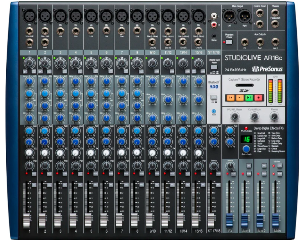Click the ST 17/18 Balance knob
Viewport: 299px width, 244px height.
coord(214,166)
